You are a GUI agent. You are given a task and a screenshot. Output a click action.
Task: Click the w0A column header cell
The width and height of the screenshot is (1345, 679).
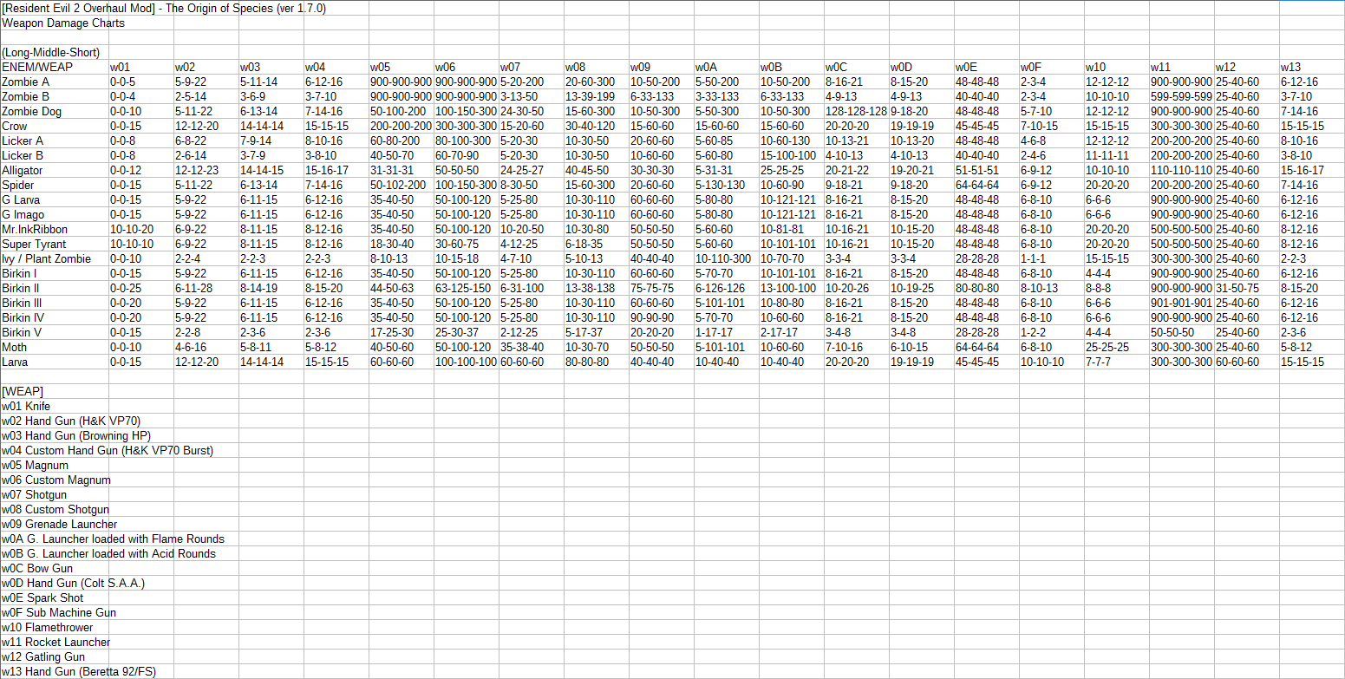pyautogui.click(x=727, y=67)
